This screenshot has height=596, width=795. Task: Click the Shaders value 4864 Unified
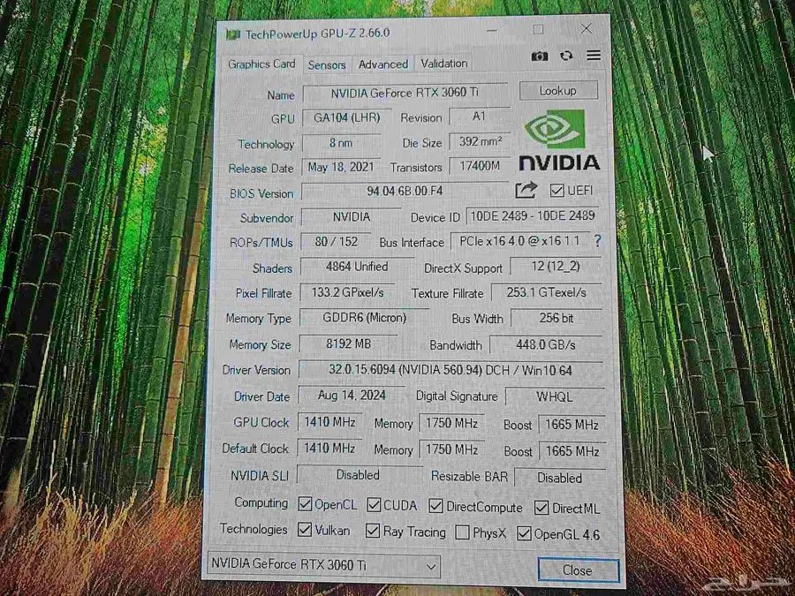click(357, 267)
